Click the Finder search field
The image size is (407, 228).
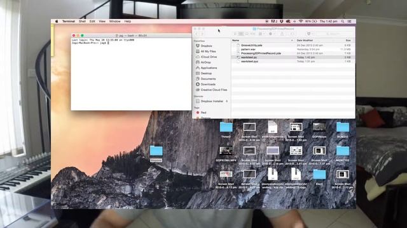[x=335, y=34]
